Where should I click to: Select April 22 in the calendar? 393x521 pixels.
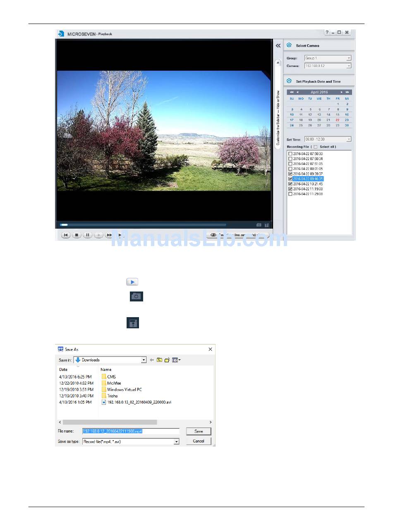click(x=338, y=120)
